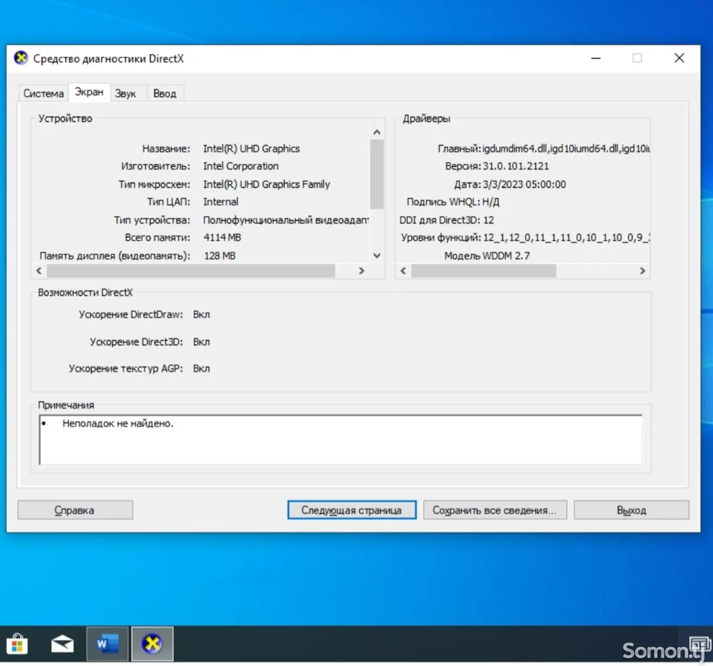Click Сохранить все сведения button
The width and height of the screenshot is (713, 666).
tap(495, 510)
